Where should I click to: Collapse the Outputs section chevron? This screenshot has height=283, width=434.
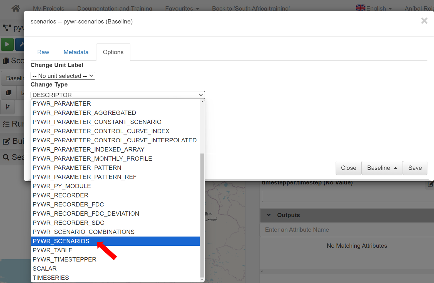269,215
